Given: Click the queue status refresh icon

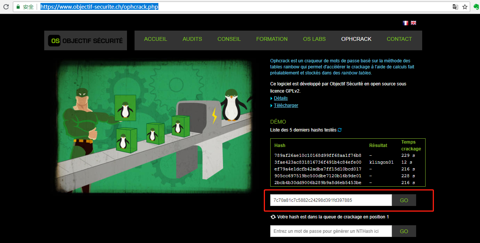Looking at the screenshot, I should 273,217.
